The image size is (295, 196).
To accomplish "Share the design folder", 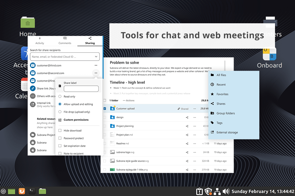I will tap(187, 117).
